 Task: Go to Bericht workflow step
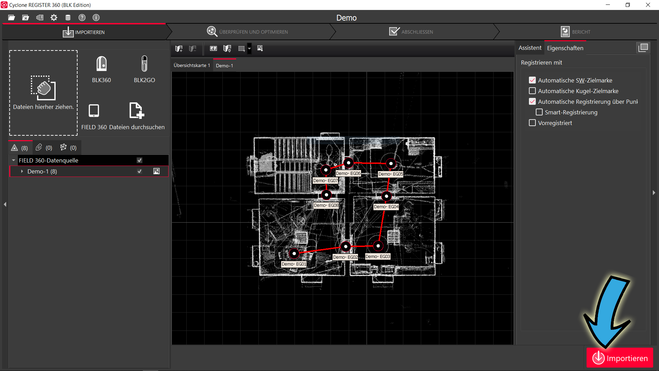tap(576, 32)
